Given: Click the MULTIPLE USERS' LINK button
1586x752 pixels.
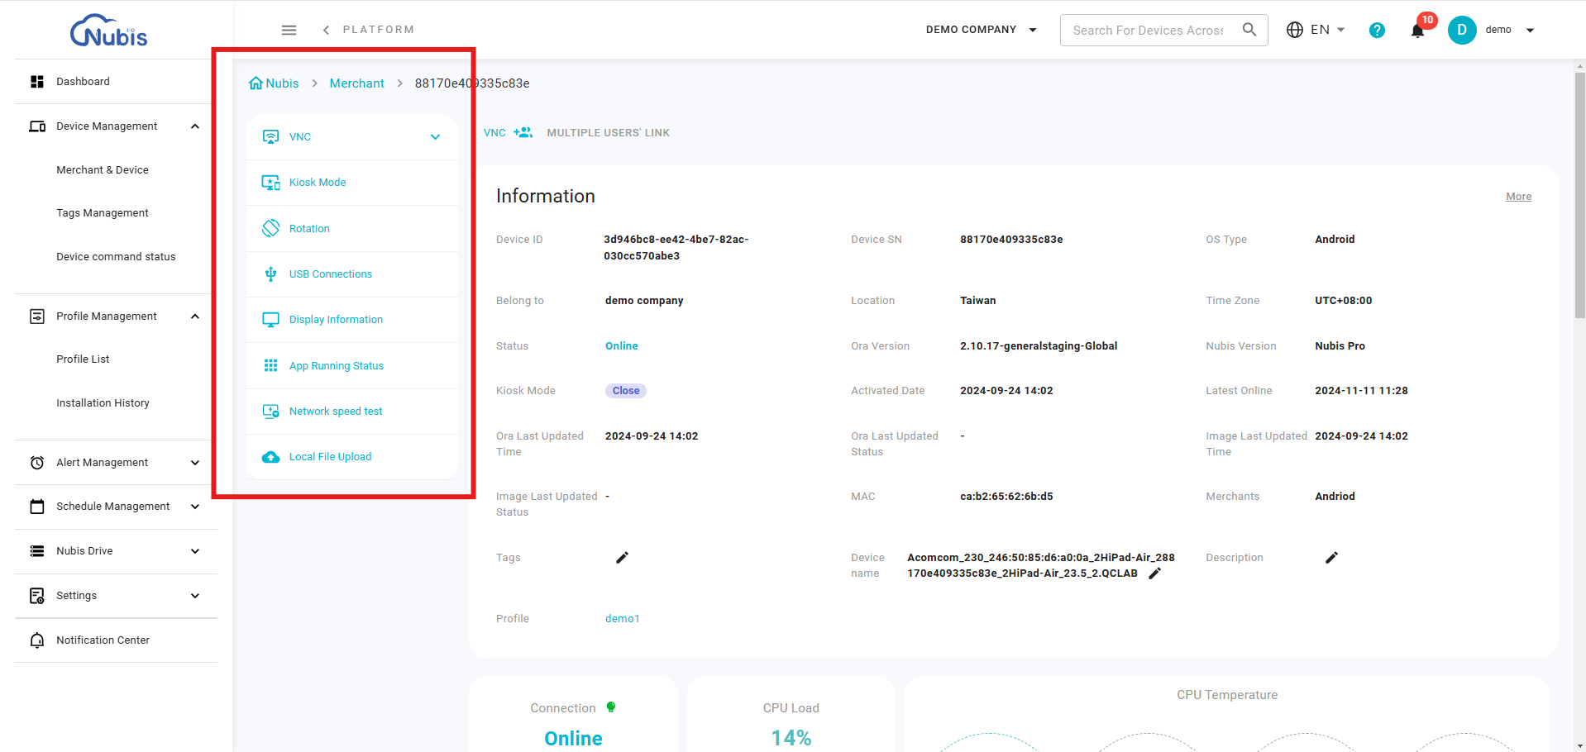Looking at the screenshot, I should click(608, 133).
